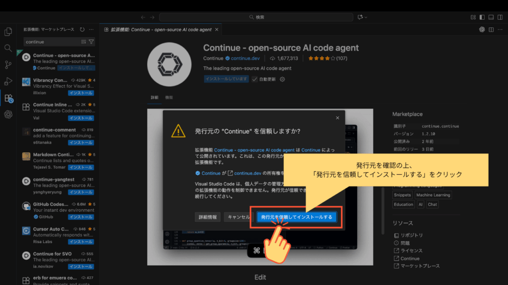Open the Explorer view in activity bar

tap(8, 32)
